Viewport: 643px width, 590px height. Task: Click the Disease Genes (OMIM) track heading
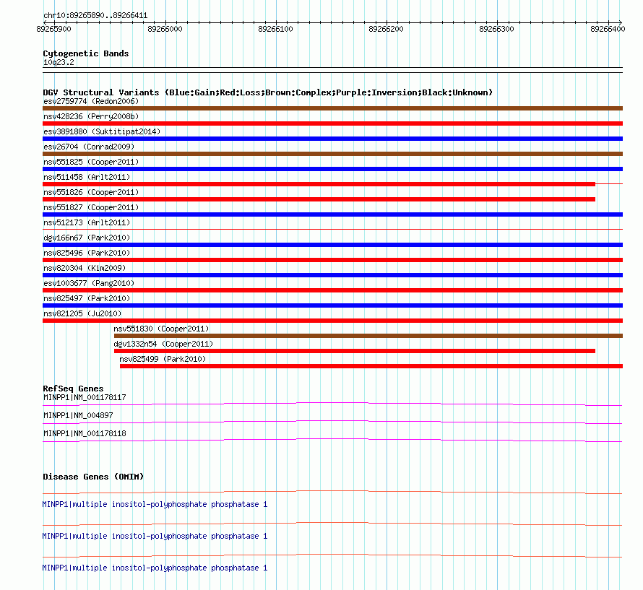coord(93,477)
